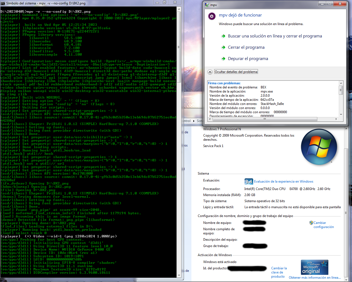The image size is (352, 282).
Task: Click the '642cc07a' application timestamp value
Action: point(267,100)
